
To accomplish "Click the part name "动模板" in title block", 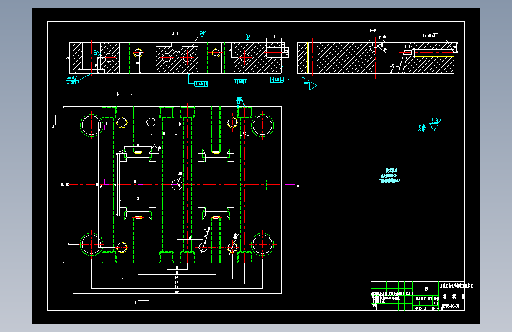I will [454, 297].
